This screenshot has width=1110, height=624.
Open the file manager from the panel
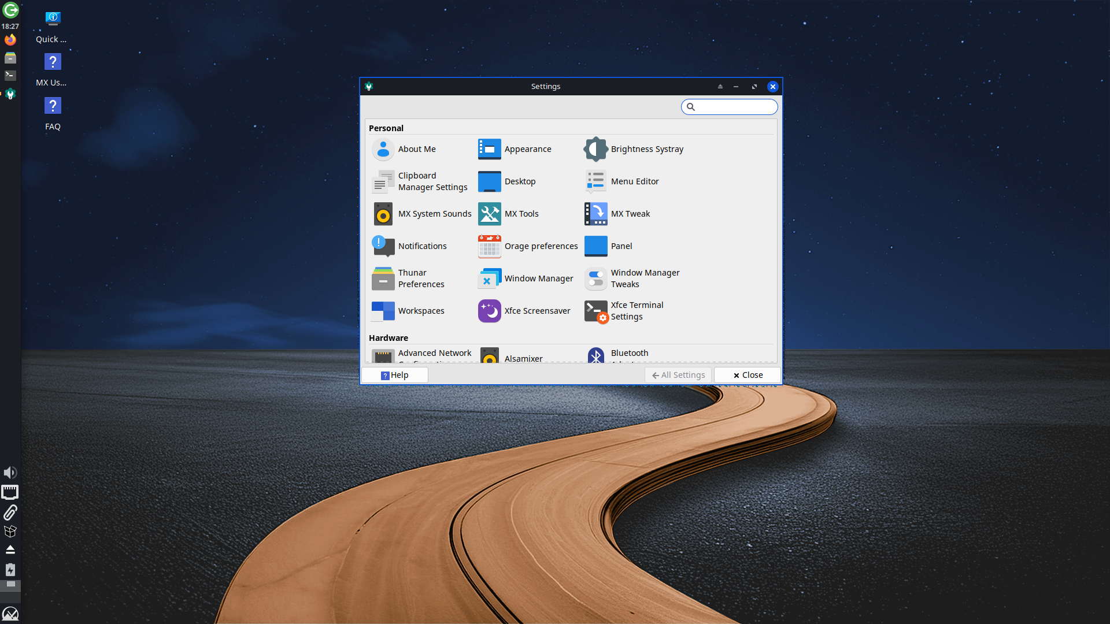10,58
